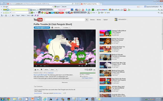
Task: Expand Google toolbar More options
Action: point(64,7)
